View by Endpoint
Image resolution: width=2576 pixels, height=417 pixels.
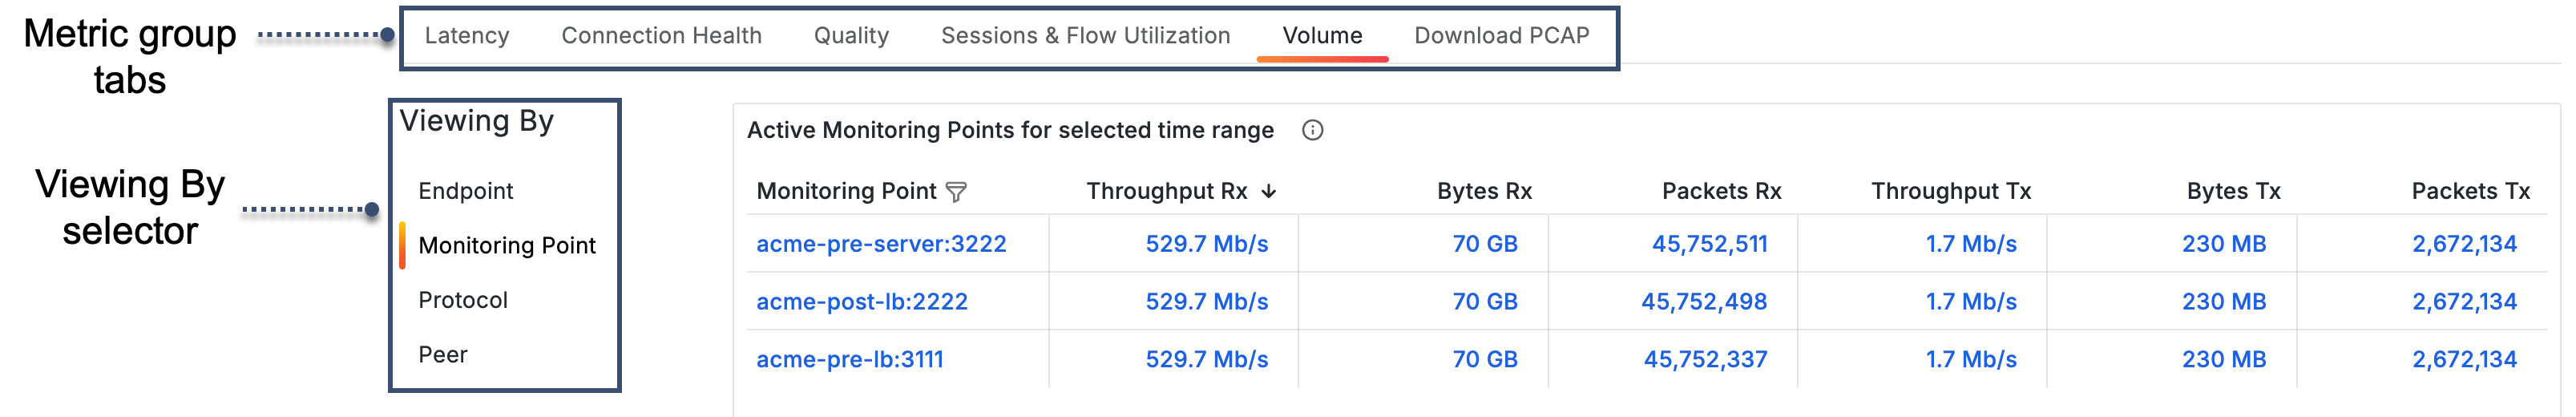[x=465, y=191]
